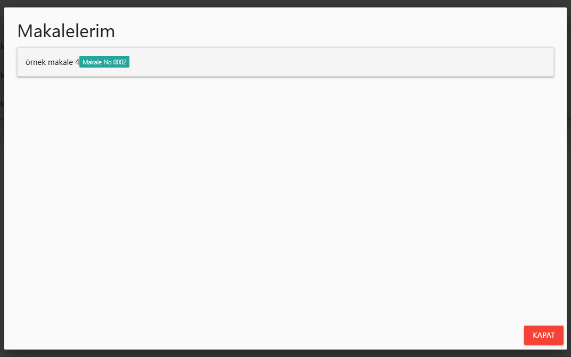Select the article row's empty right side

[341, 62]
